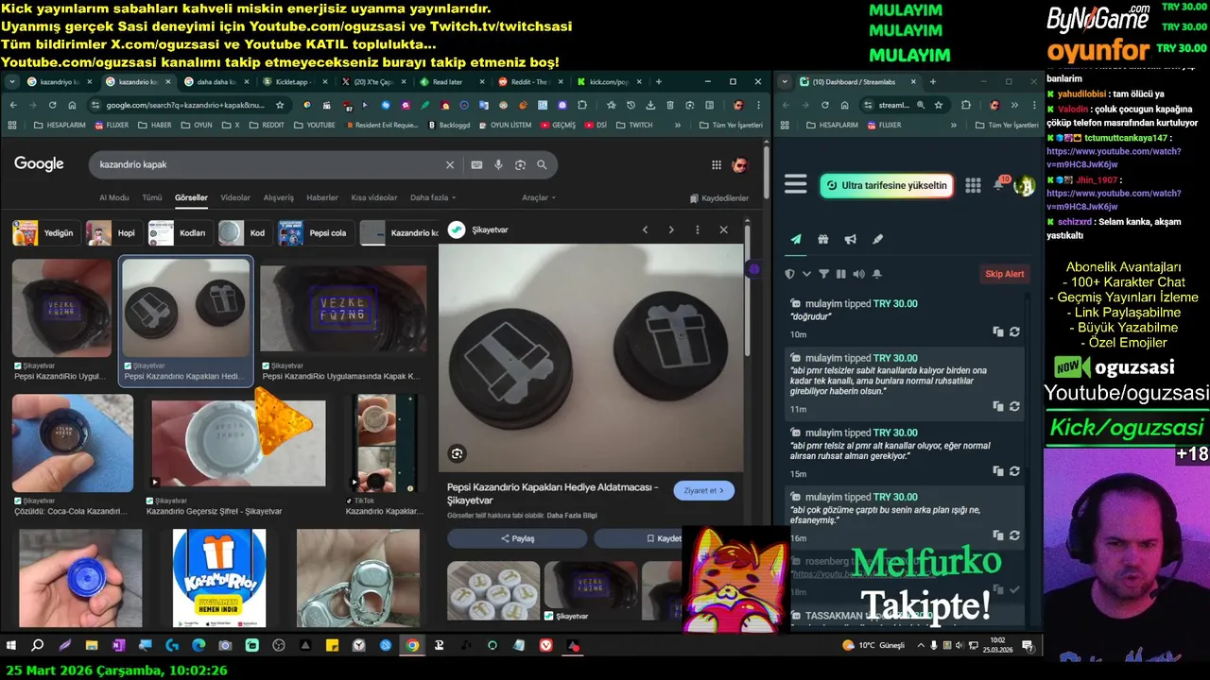Open the HESAPLARIM bookmark folder in Google window
This screenshot has width=1210, height=680.
point(58,125)
